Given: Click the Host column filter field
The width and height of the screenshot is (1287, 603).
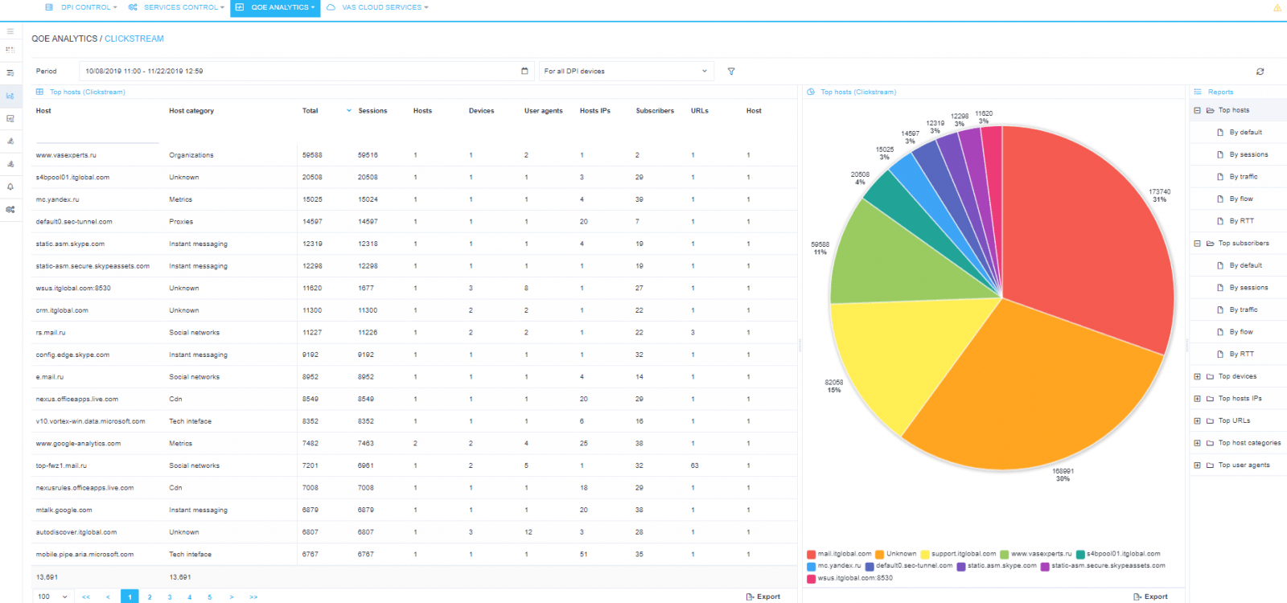Looking at the screenshot, I should (x=97, y=134).
